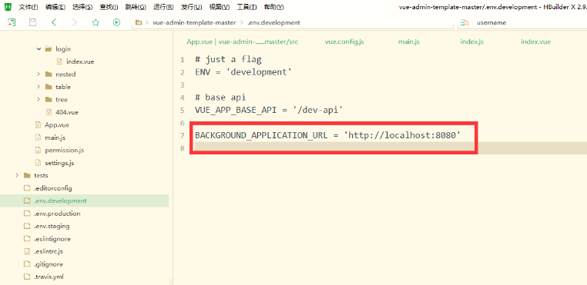Click the save file toolbar icon
Viewport: 587px width, 285px height.
click(x=33, y=22)
